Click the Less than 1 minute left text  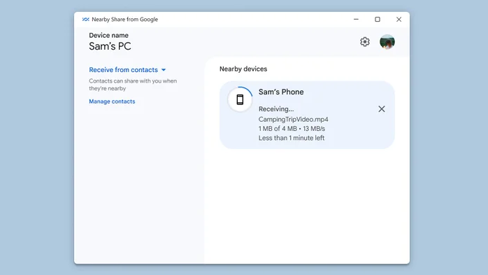[292, 138]
